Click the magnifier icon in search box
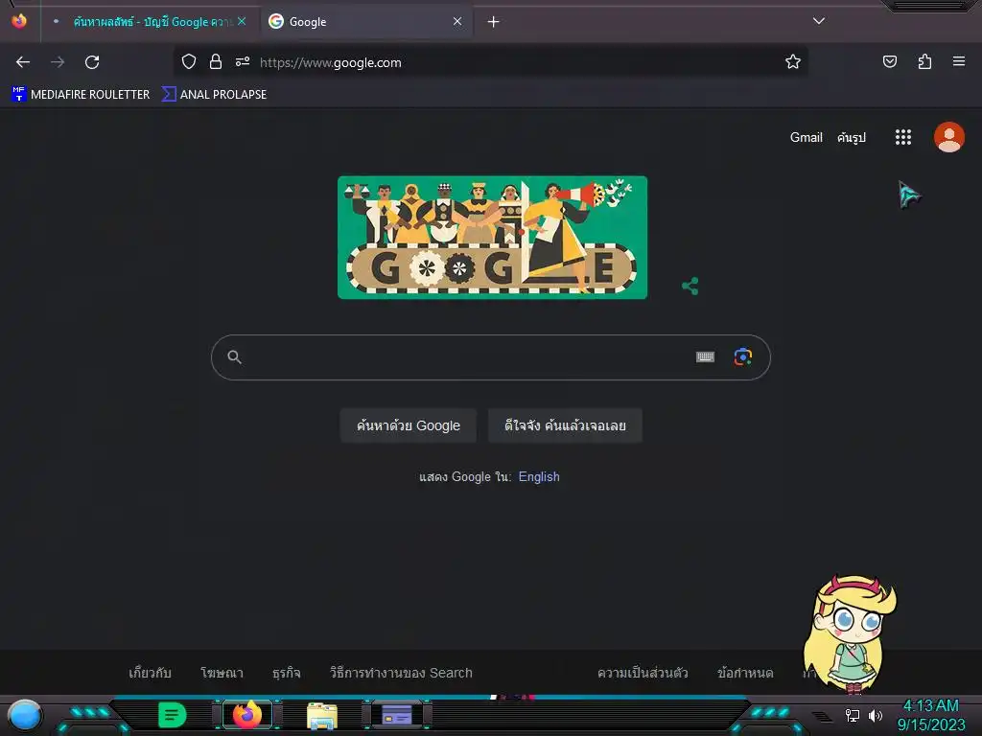Image resolution: width=982 pixels, height=736 pixels. [234, 357]
